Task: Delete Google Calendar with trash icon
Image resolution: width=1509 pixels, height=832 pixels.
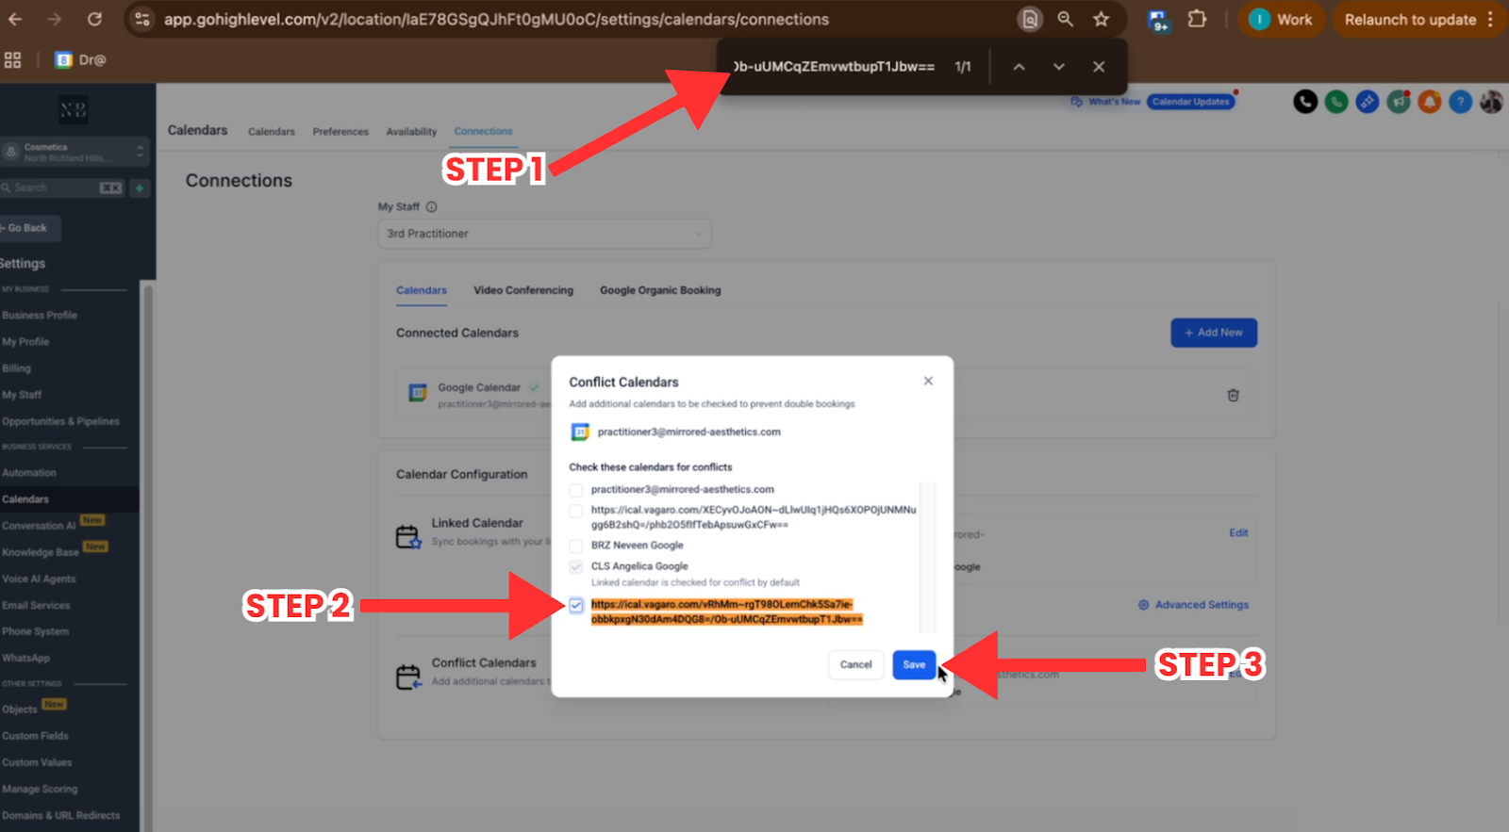Action: [x=1233, y=395]
